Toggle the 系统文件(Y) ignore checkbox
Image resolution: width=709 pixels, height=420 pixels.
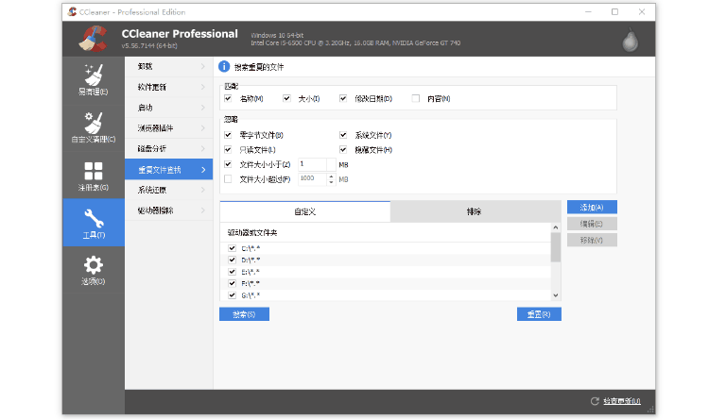(343, 135)
